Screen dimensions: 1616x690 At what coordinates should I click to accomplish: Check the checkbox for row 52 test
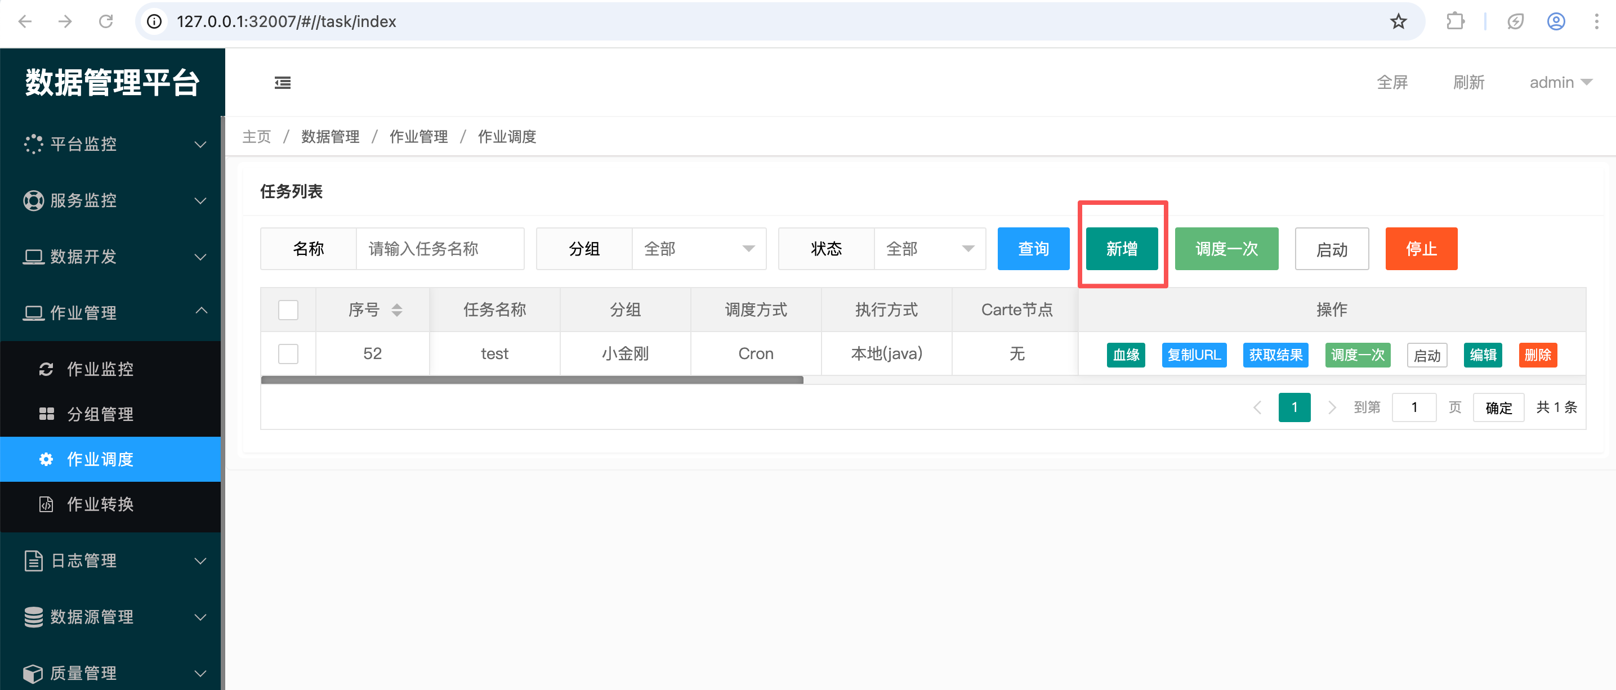click(x=288, y=353)
